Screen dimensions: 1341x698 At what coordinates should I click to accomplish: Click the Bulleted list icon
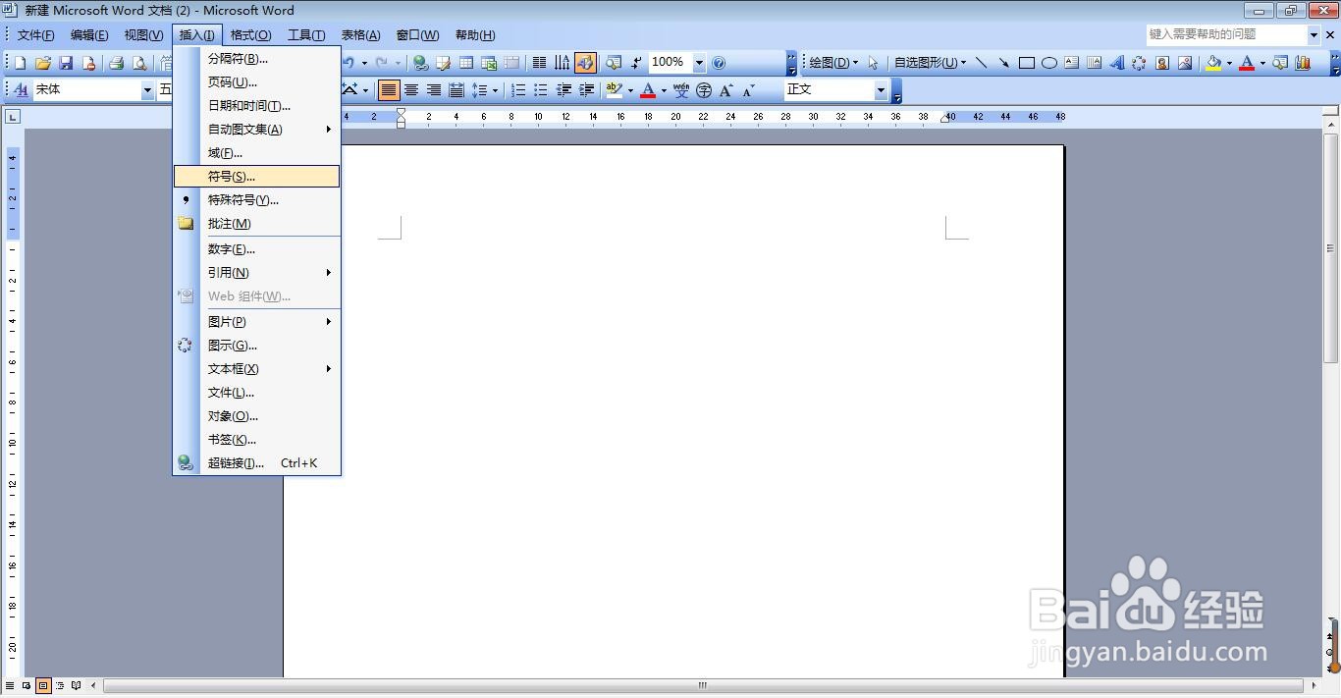540,90
